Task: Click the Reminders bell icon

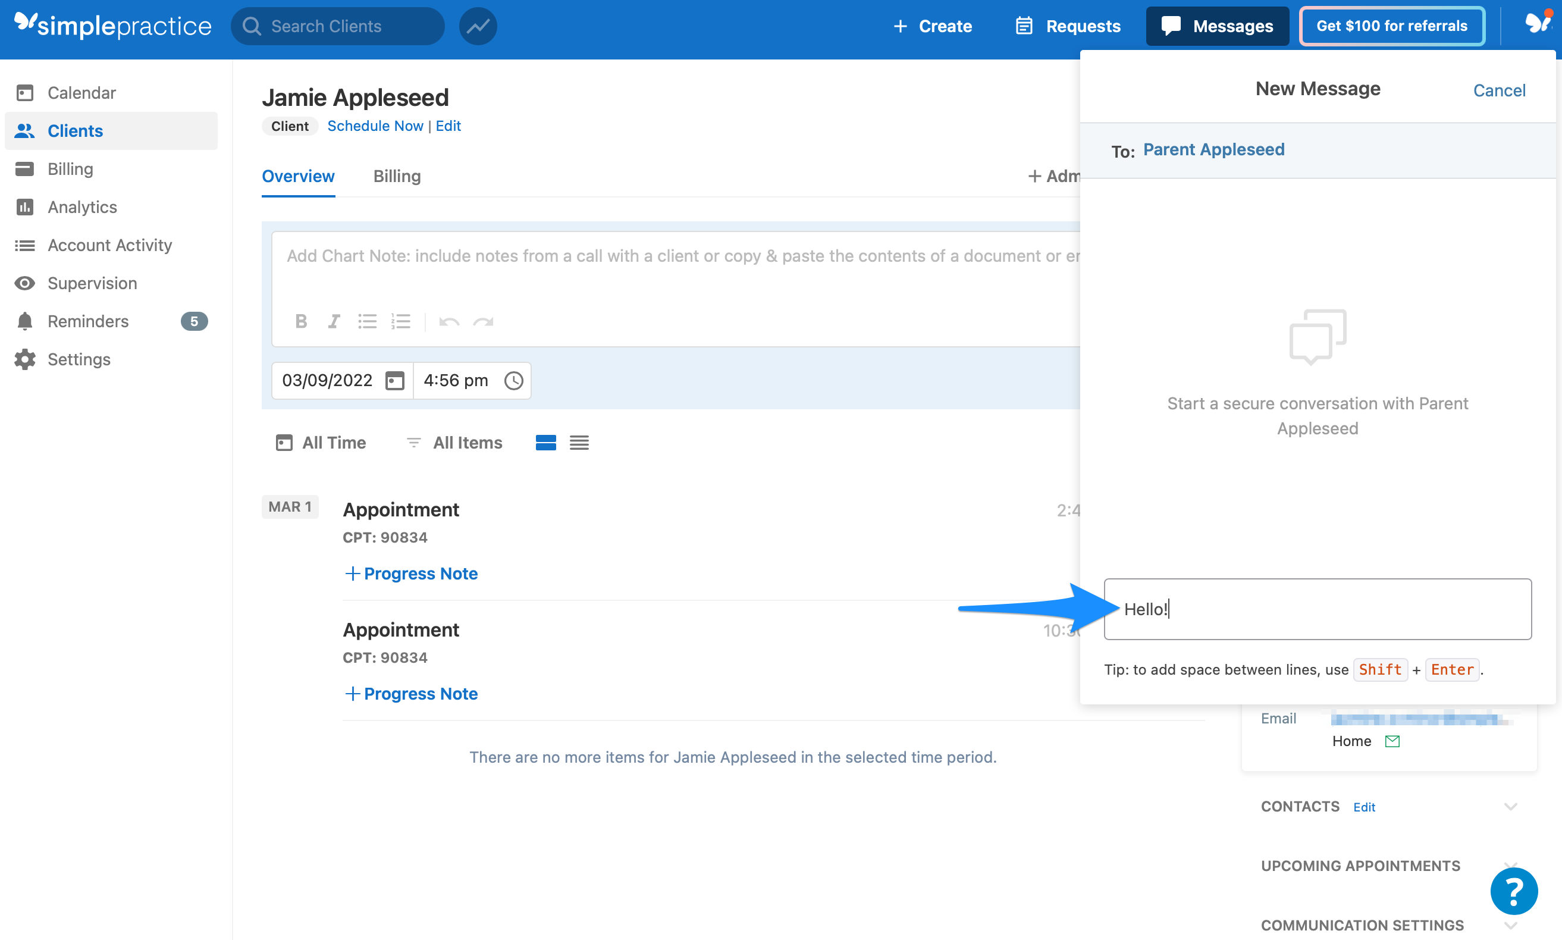Action: point(25,321)
